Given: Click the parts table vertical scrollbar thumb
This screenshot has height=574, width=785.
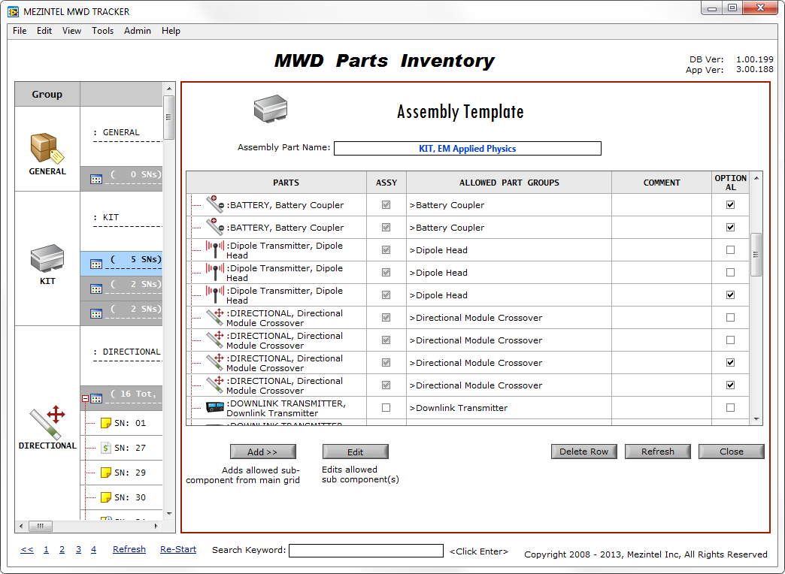Looking at the screenshot, I should 756,255.
